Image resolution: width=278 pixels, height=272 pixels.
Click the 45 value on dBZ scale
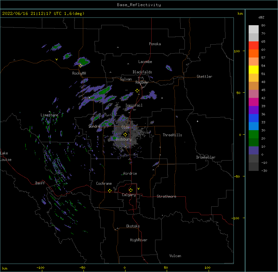[263, 90]
